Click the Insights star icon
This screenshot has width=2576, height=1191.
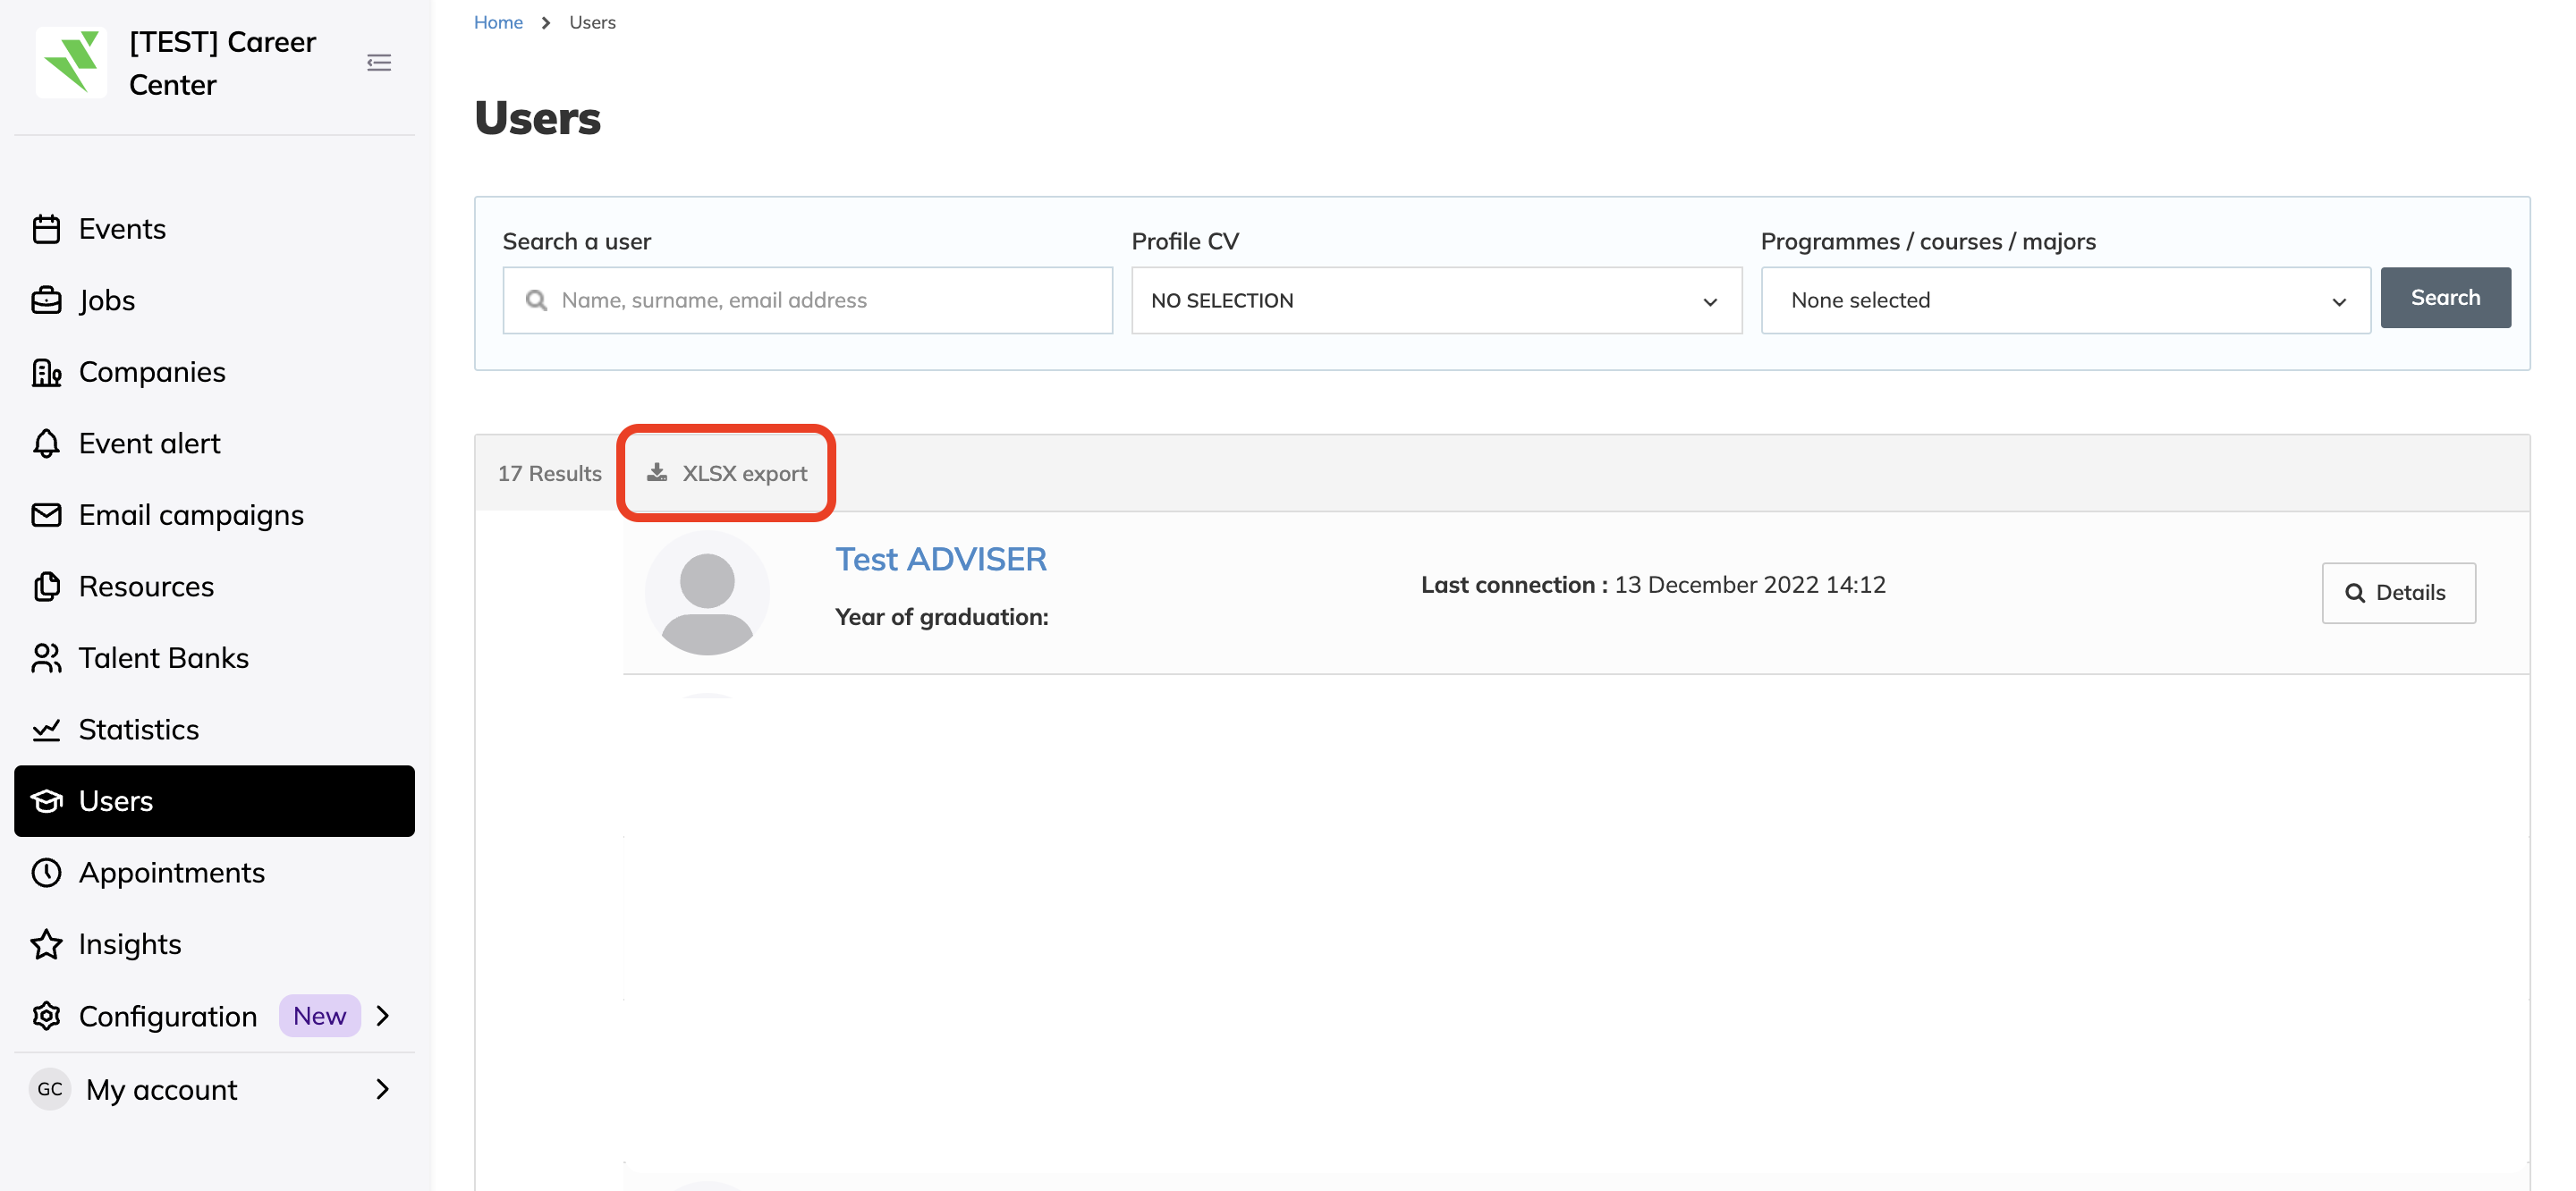coord(46,944)
